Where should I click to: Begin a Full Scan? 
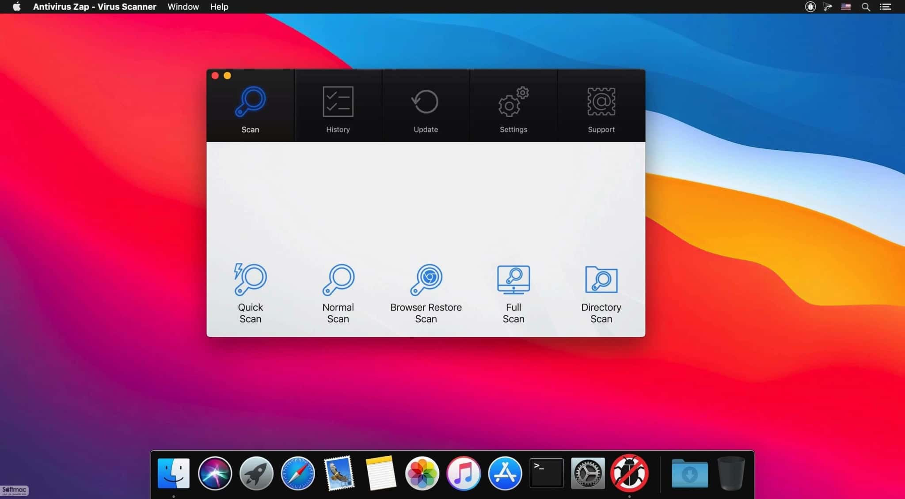[513, 293]
